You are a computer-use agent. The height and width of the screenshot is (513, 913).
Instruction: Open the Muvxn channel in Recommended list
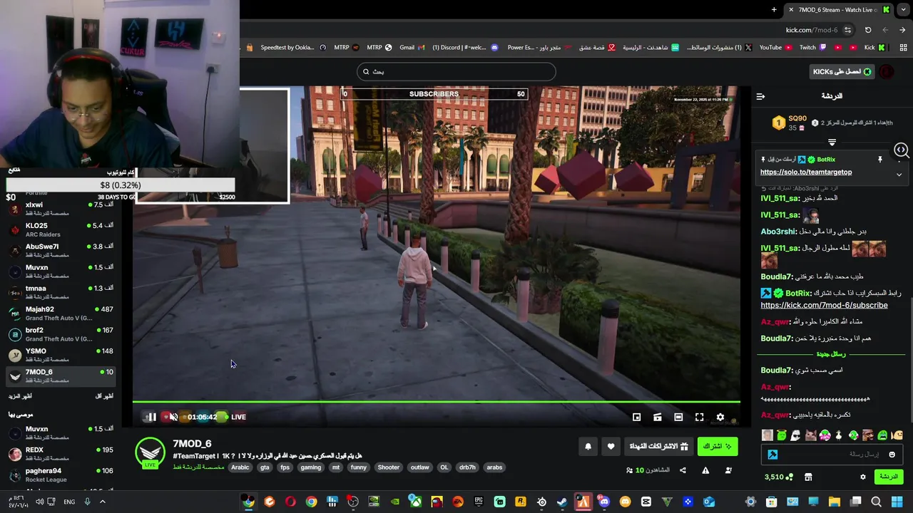coord(61,433)
